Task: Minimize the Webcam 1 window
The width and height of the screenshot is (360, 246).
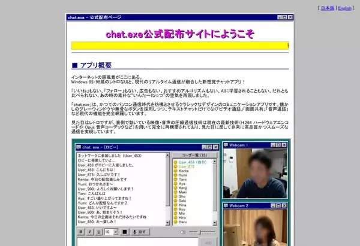Action: 273,145
